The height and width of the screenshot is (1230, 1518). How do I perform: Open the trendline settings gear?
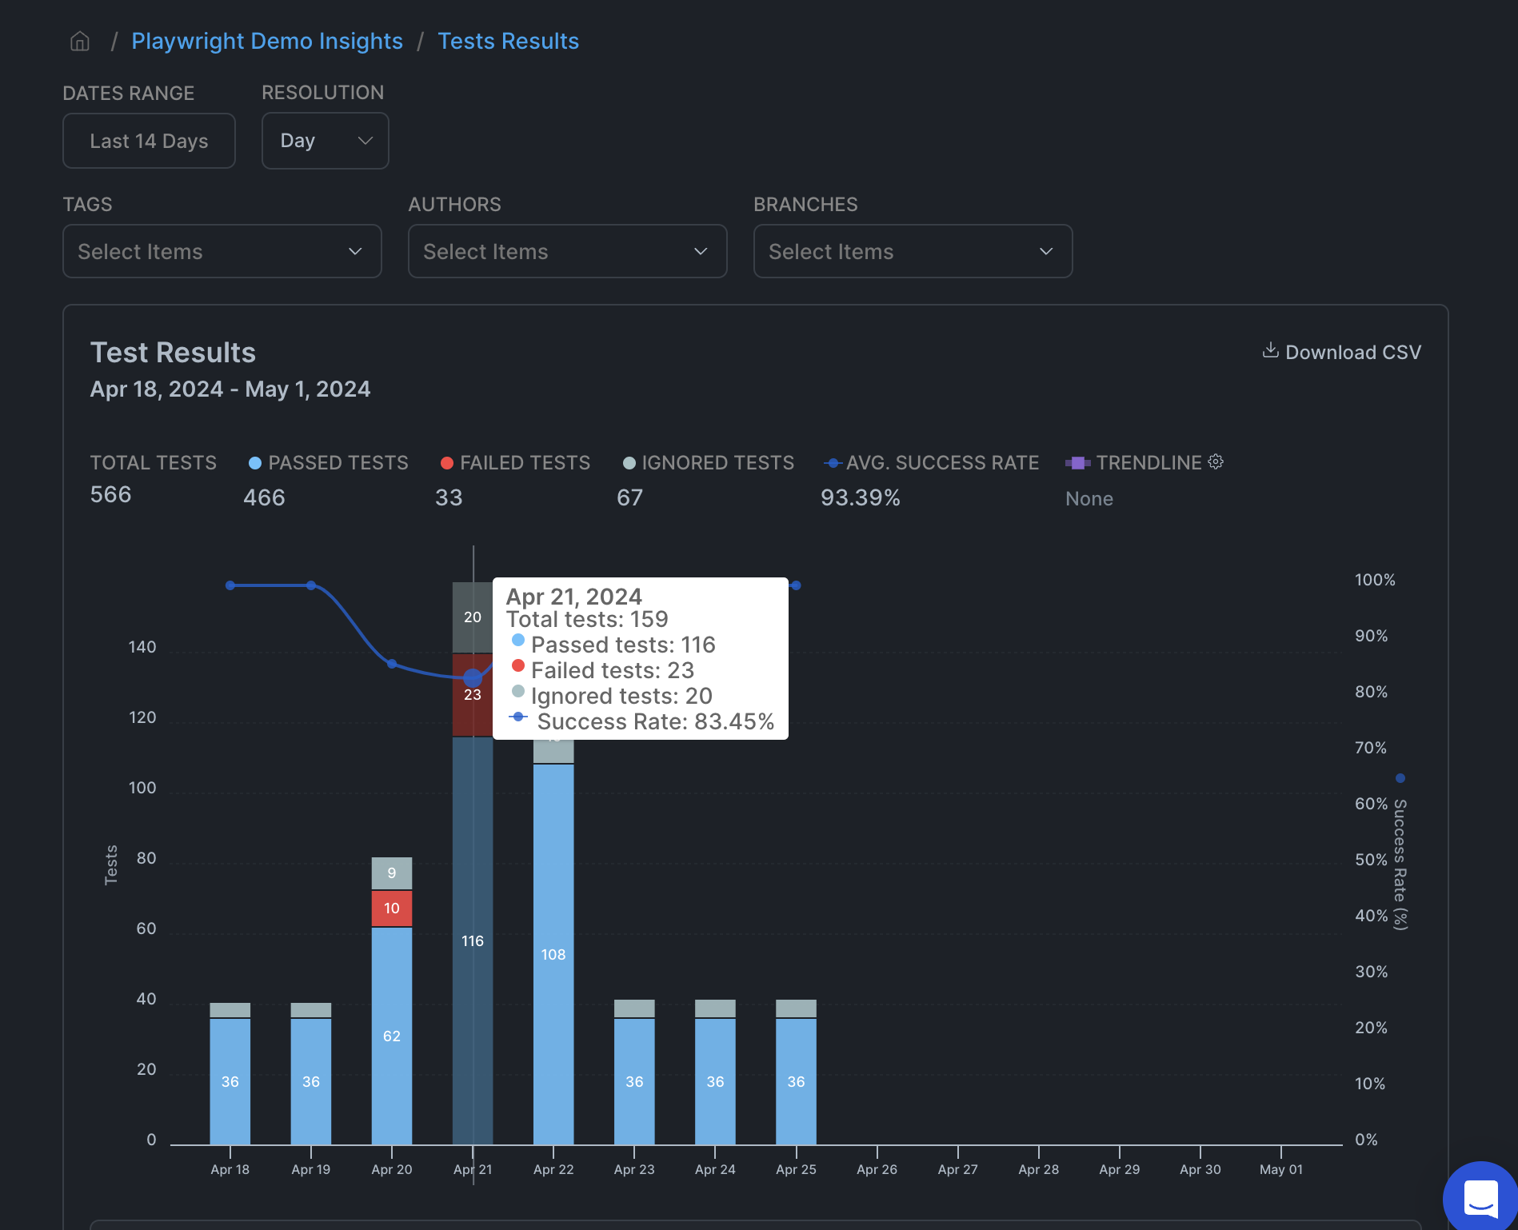pos(1216,462)
